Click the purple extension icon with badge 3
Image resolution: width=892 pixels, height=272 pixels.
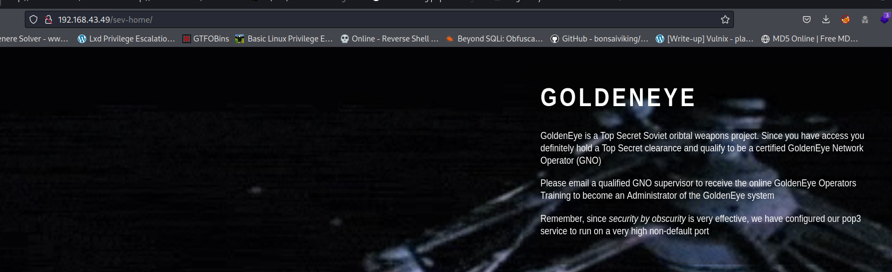[x=884, y=19]
